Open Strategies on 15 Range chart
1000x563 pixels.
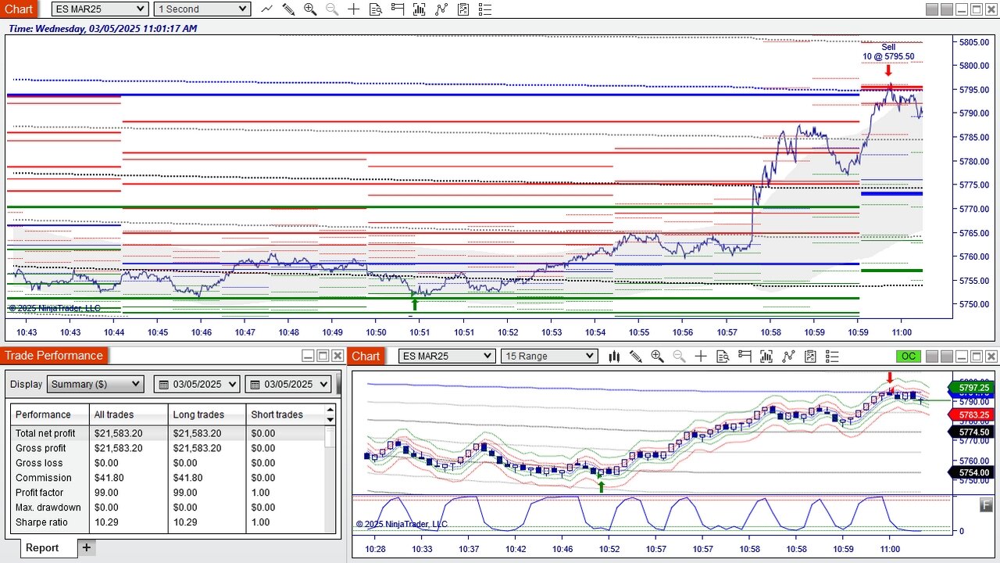point(810,357)
